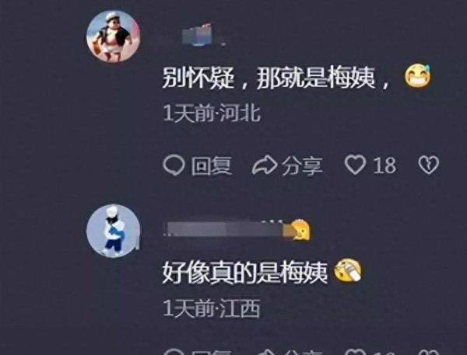Click the laughing sweat emoji in the first comment
The height and width of the screenshot is (355, 467).
point(417,76)
